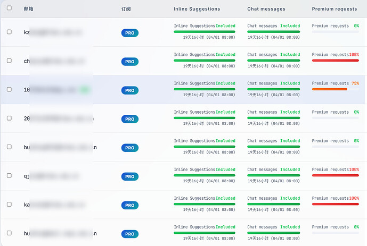367x246 pixels.
Task: Click the Chat messages reset time in ch row
Action: (x=274, y=66)
